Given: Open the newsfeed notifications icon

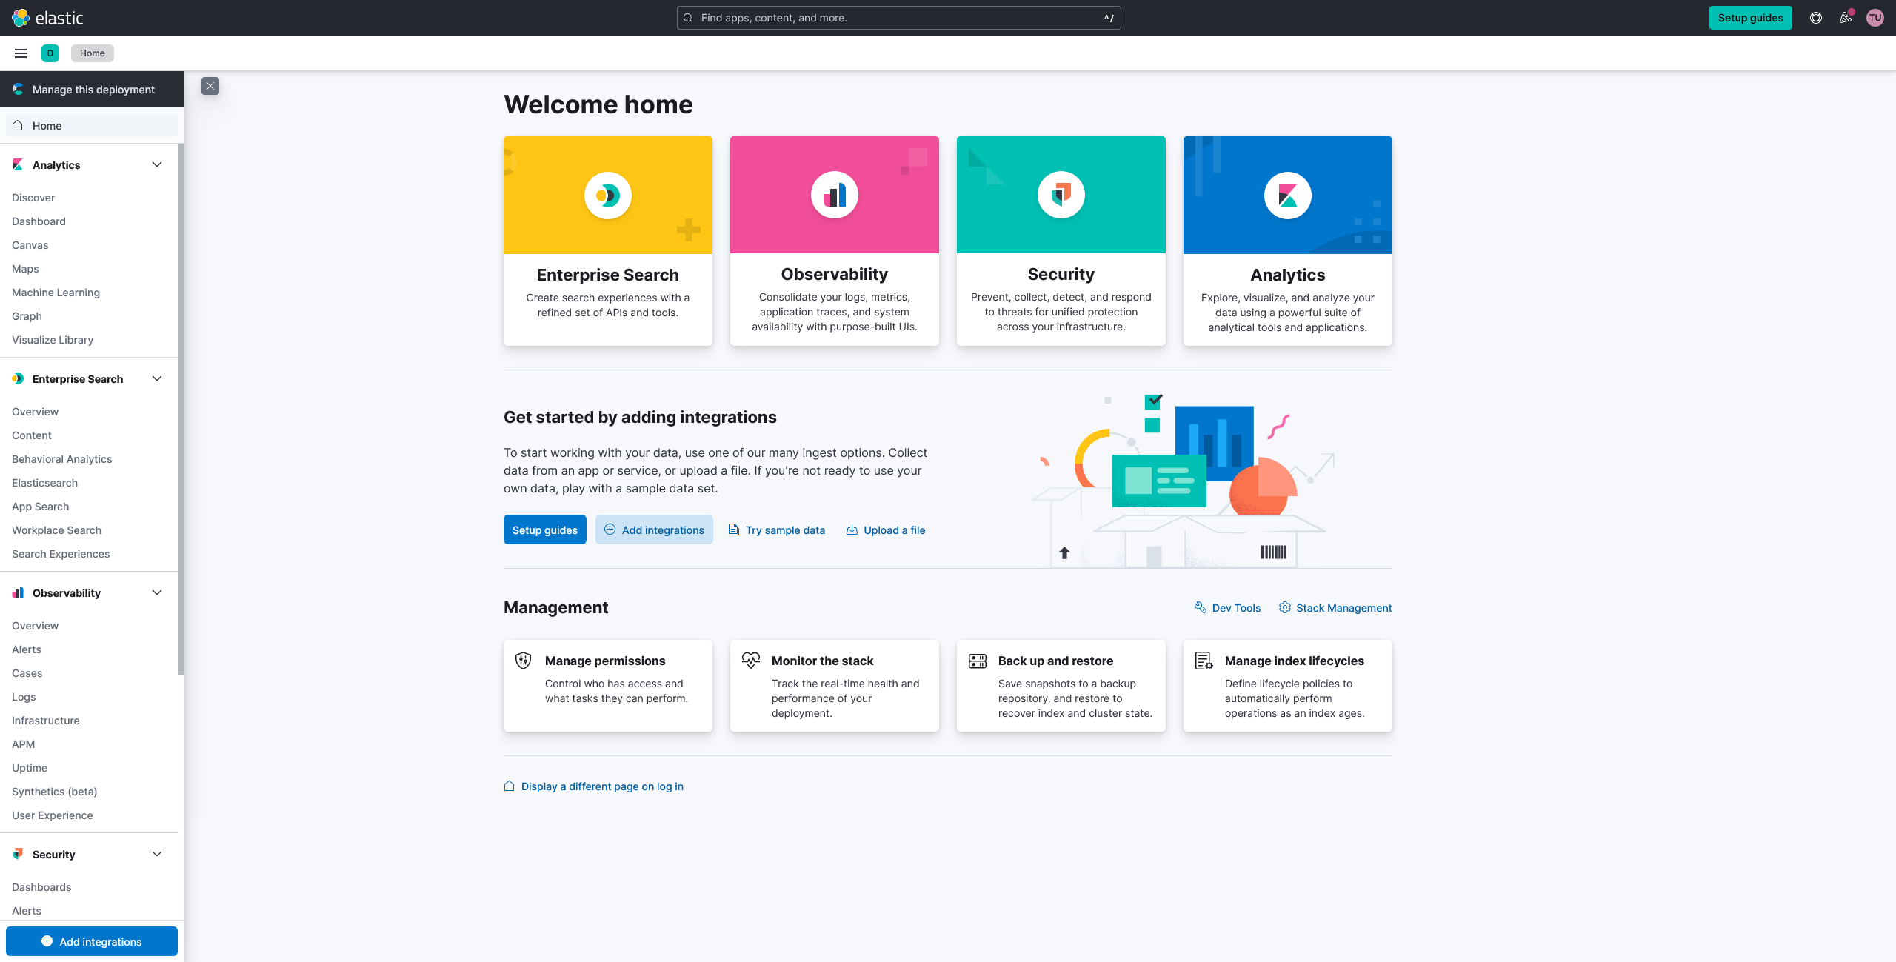Looking at the screenshot, I should (1846, 18).
